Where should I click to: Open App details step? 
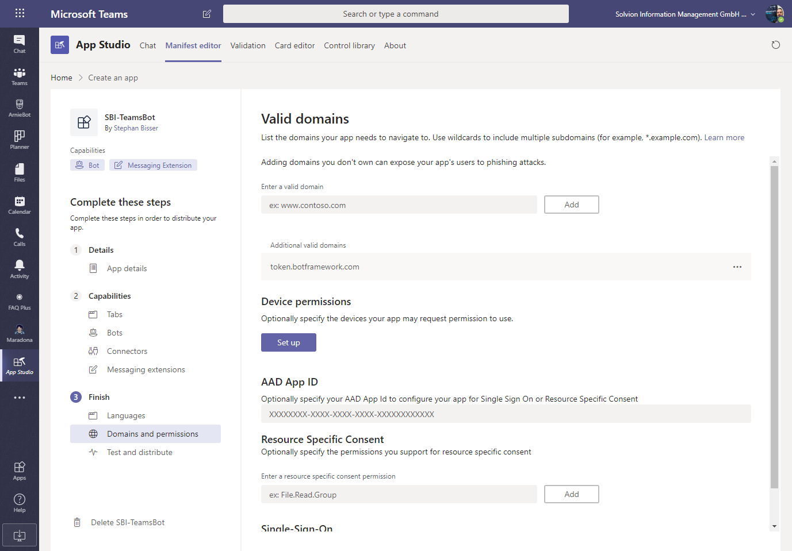click(x=127, y=268)
